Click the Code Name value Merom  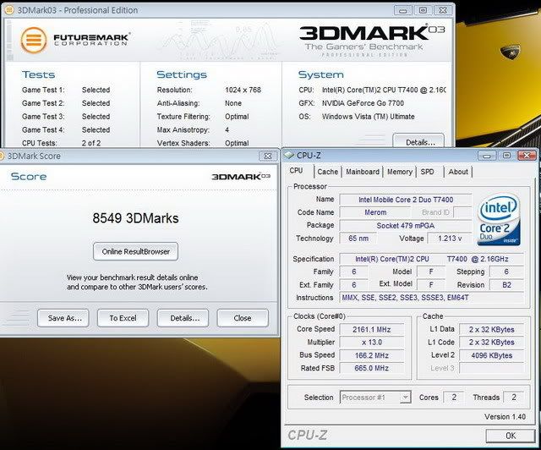(x=375, y=212)
